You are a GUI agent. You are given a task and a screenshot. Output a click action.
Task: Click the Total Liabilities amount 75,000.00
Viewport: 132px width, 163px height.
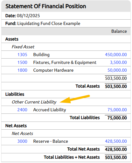pyautogui.click(x=117, y=118)
